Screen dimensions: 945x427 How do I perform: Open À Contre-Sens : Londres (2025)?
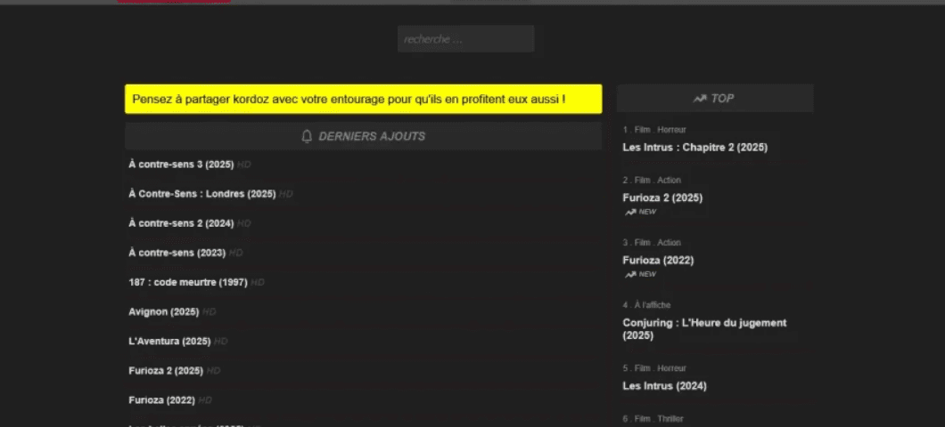201,194
